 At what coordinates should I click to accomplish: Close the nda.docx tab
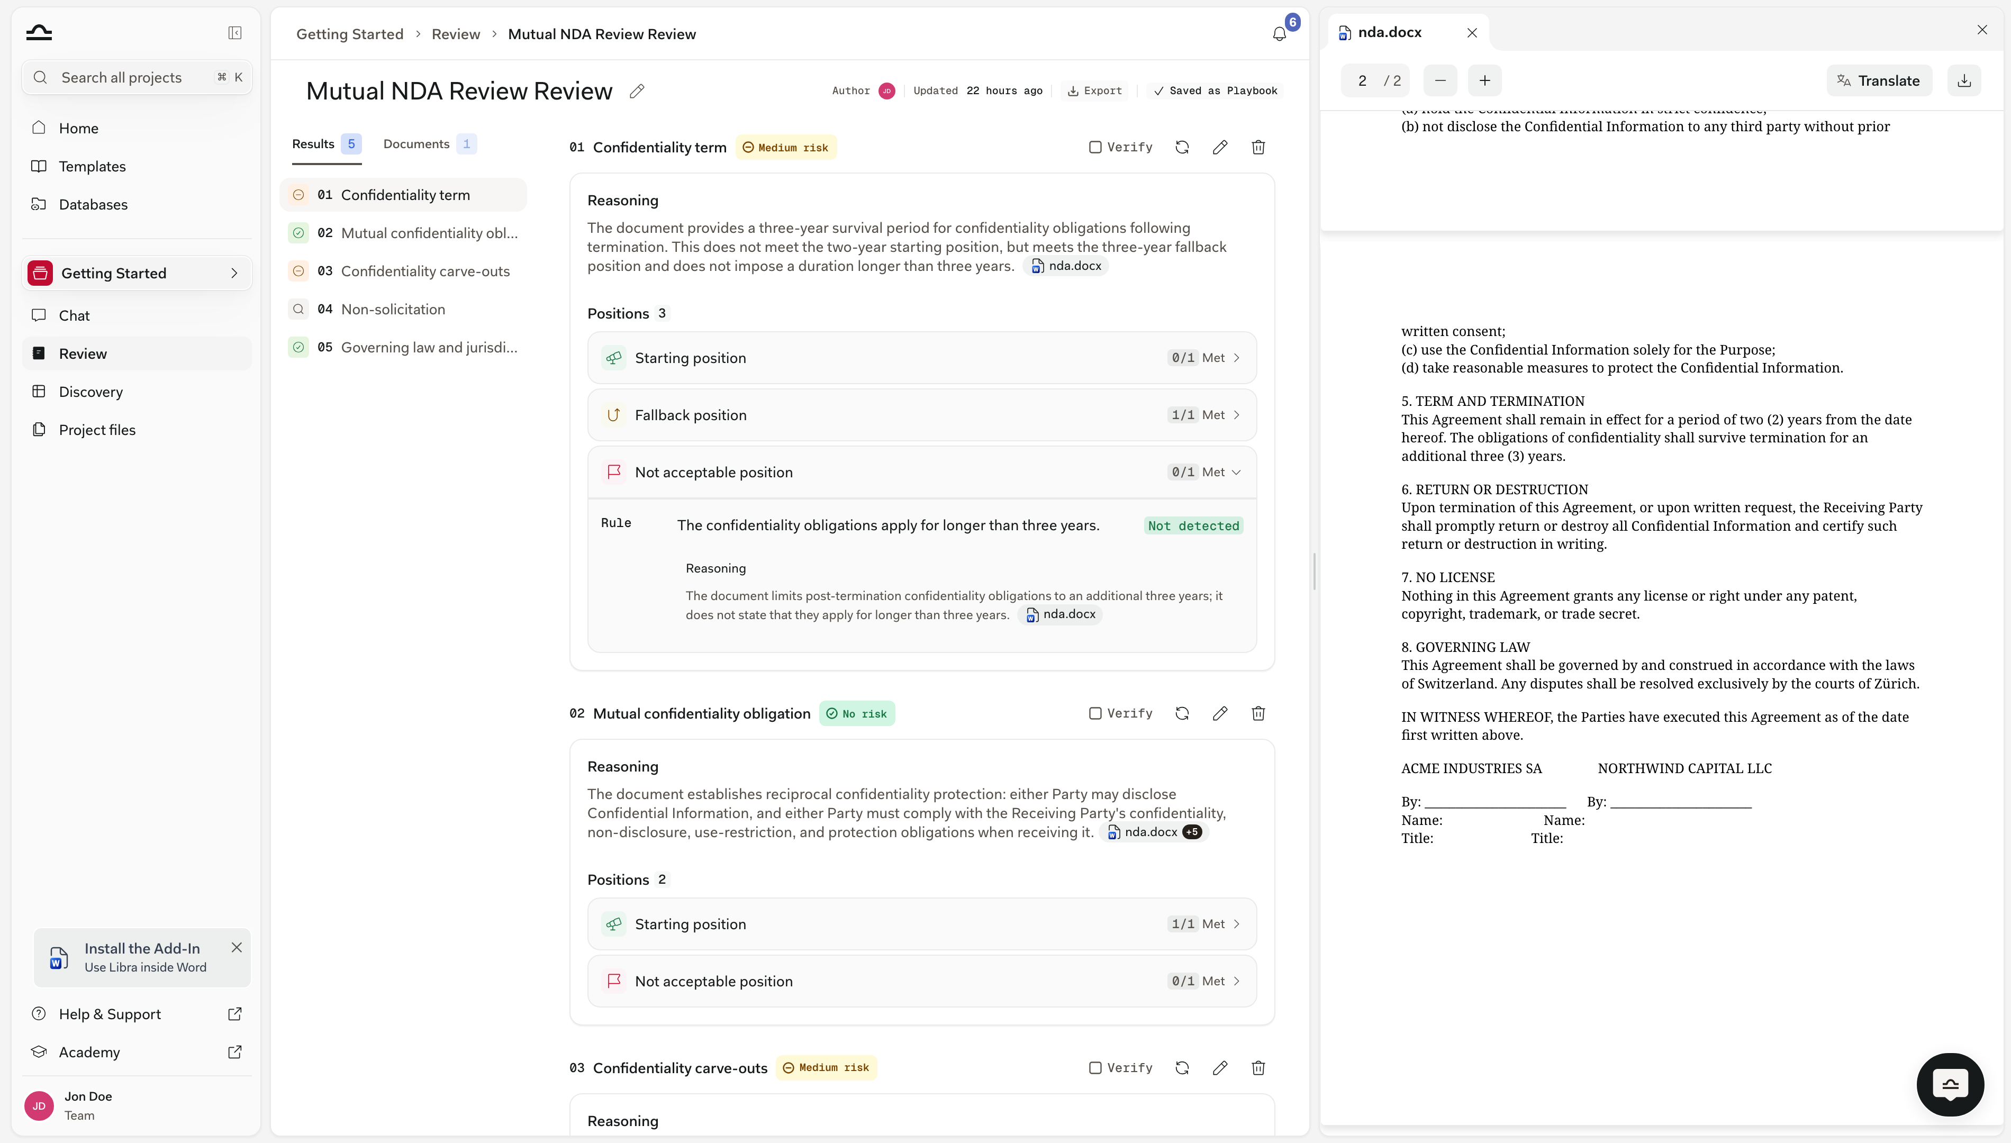coord(1473,33)
